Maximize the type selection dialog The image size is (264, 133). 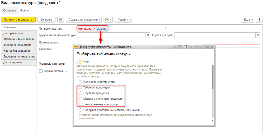pyautogui.click(x=207, y=47)
